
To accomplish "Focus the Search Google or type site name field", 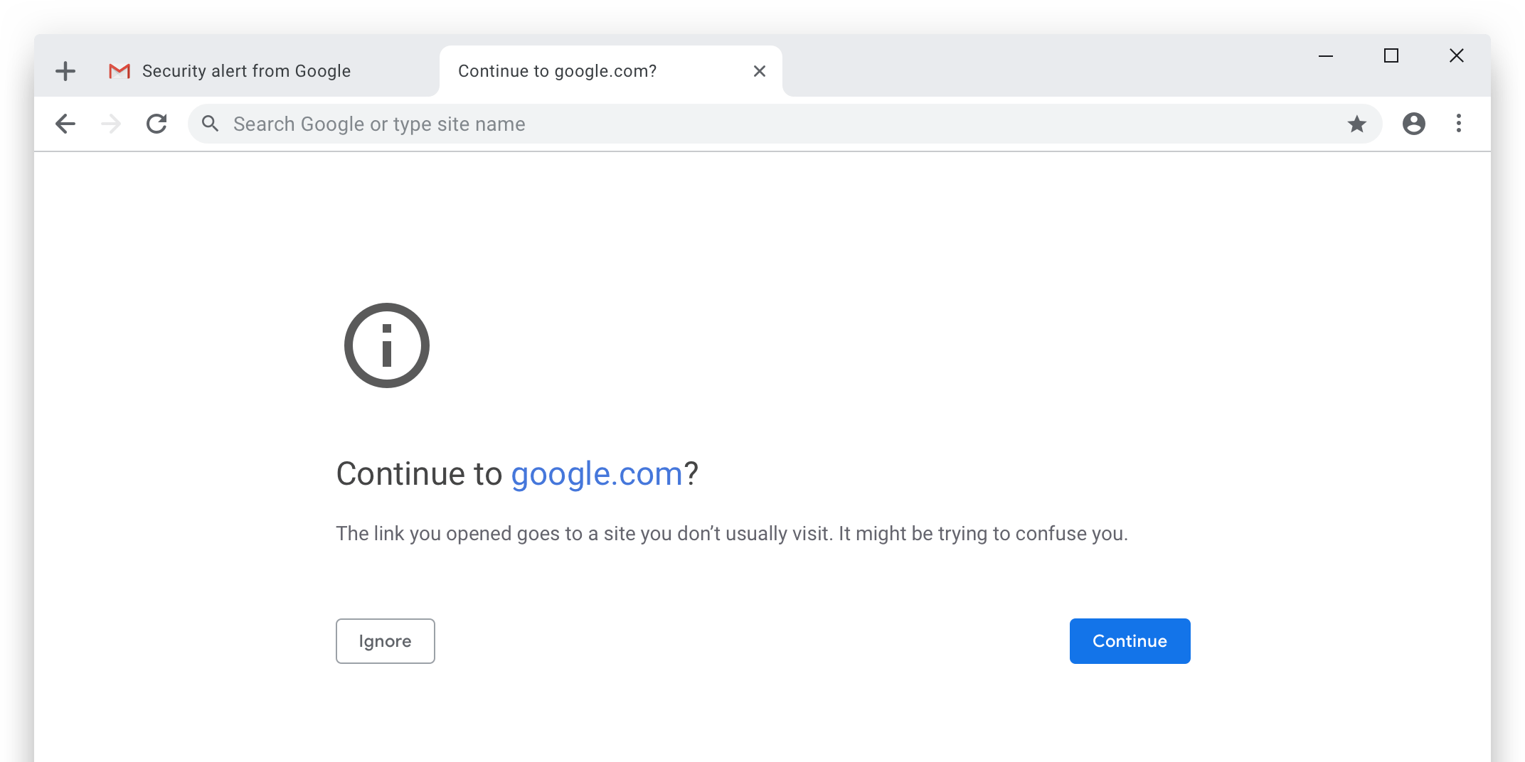I will pyautogui.click(x=711, y=124).
